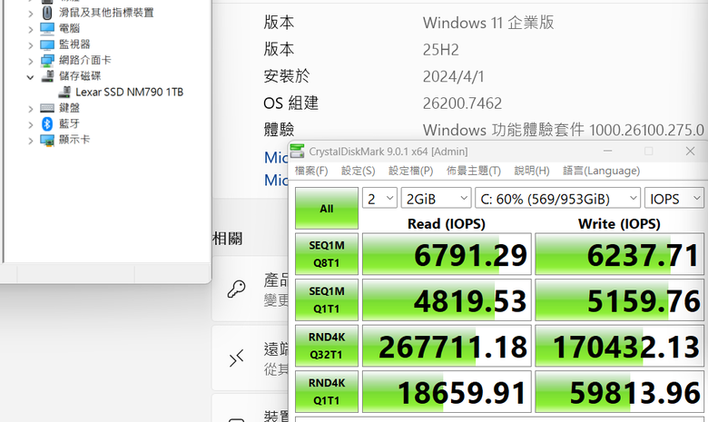This screenshot has height=422, width=708.
Task: Click the 網路介面卡 network adapter icon
Action: 47,61
